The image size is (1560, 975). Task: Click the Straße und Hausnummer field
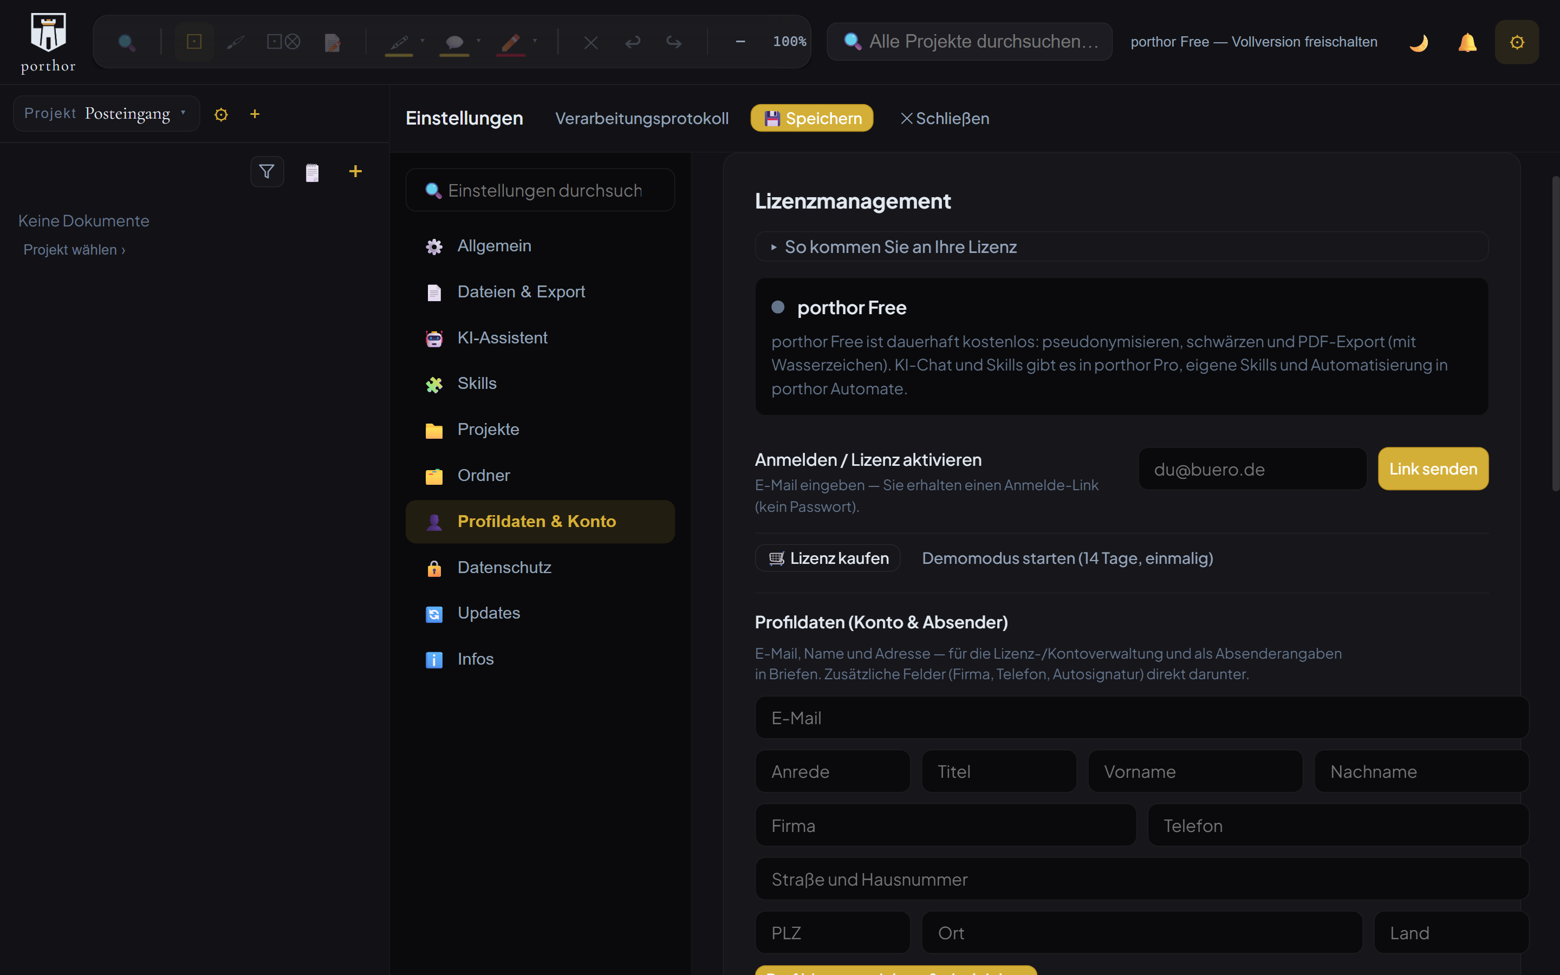1142,879
